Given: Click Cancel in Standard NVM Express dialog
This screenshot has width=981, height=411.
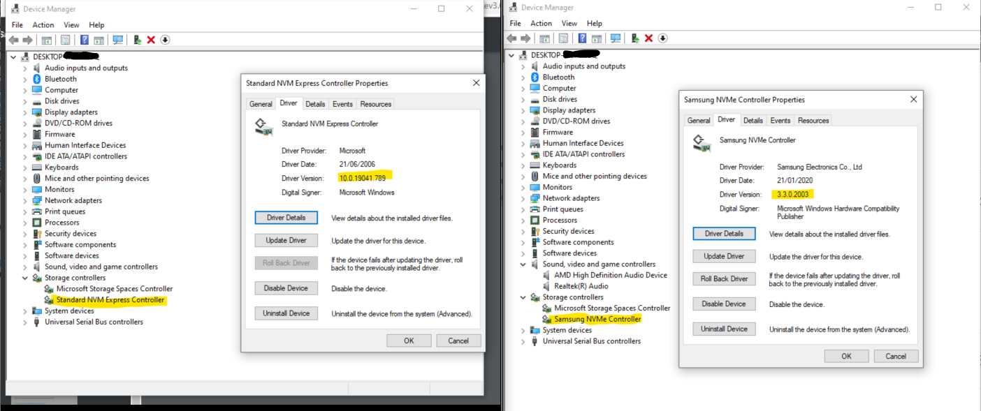Looking at the screenshot, I should (x=458, y=341).
